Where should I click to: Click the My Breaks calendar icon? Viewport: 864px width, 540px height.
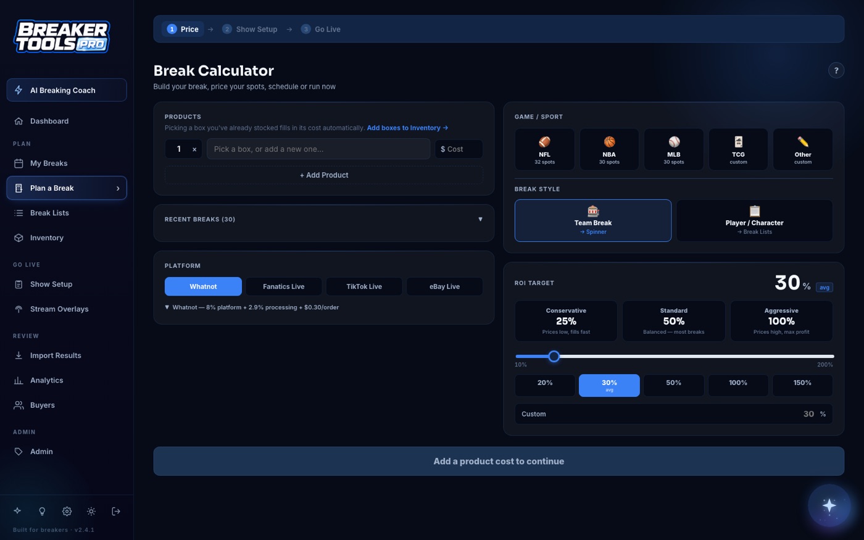[x=19, y=164]
